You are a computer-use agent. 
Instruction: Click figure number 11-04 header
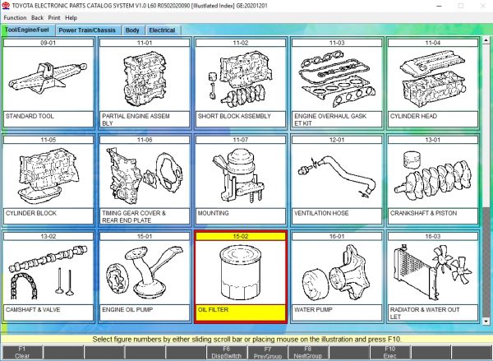coord(433,43)
